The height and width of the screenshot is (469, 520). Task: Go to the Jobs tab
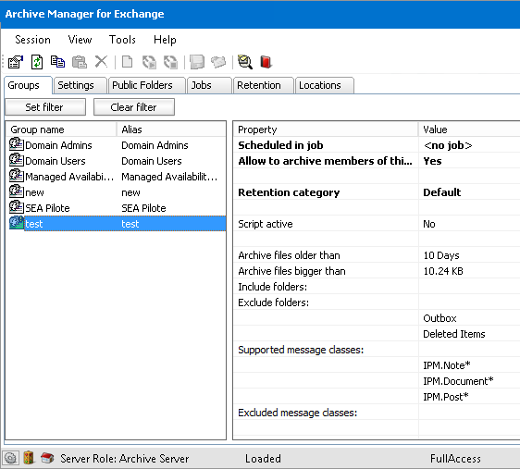(x=209, y=85)
